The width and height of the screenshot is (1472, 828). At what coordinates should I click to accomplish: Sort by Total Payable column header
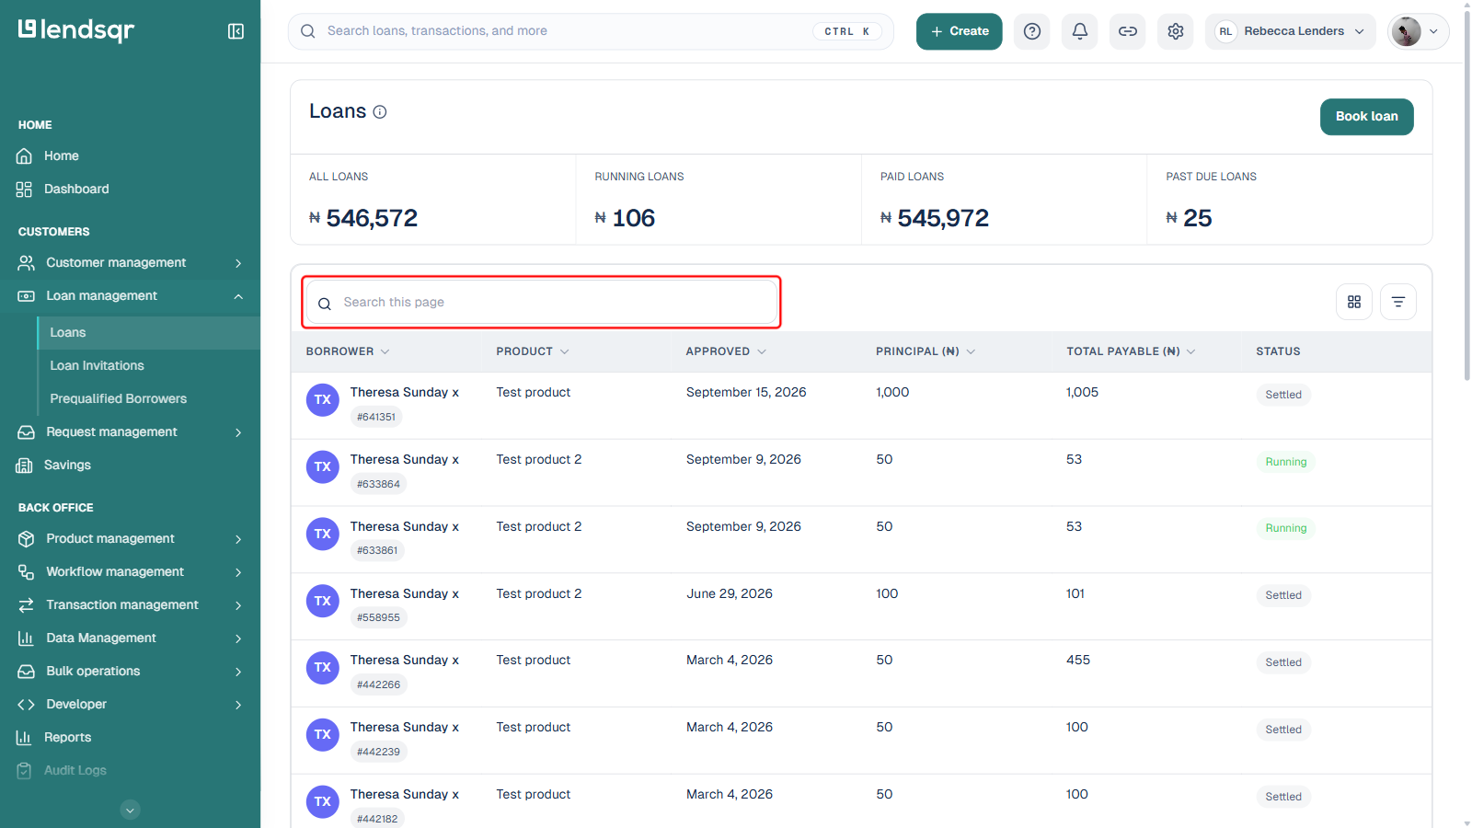pyautogui.click(x=1131, y=351)
